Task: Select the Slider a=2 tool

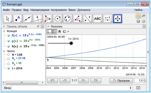Action: click(x=108, y=19)
